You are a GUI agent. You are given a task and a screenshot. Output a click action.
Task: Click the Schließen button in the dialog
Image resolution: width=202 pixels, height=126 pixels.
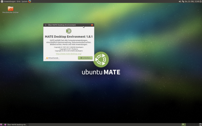point(85,58)
